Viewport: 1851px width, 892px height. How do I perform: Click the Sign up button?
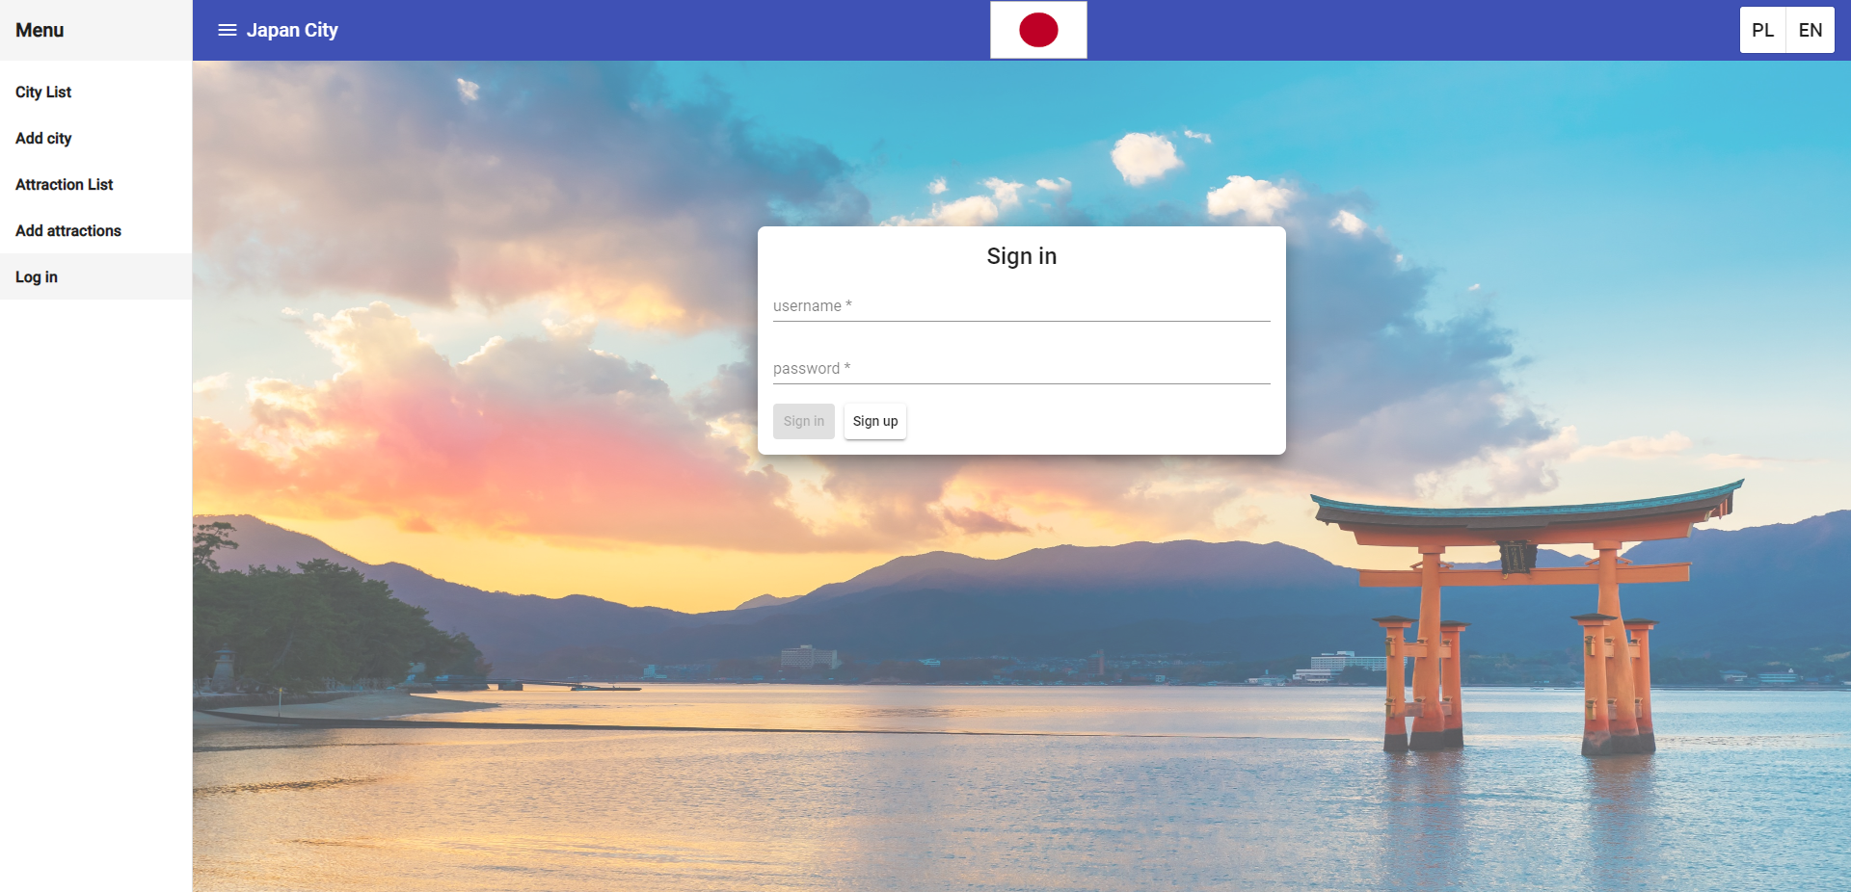coord(875,421)
